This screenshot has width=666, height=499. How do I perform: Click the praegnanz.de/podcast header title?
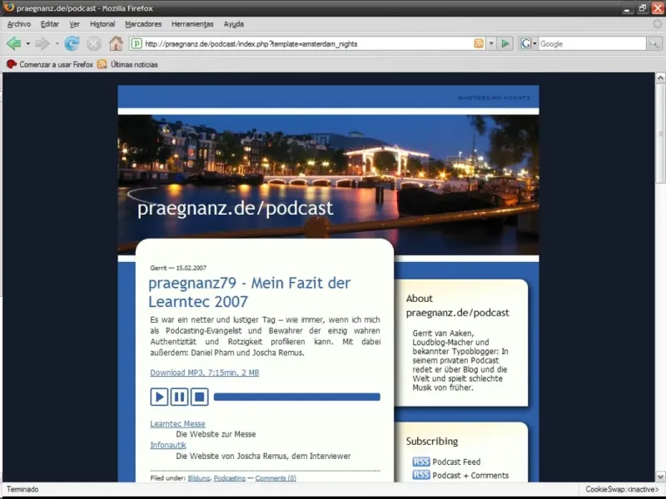pos(236,208)
